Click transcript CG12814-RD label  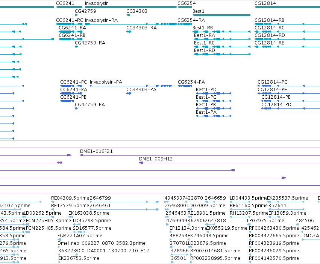click(270, 35)
